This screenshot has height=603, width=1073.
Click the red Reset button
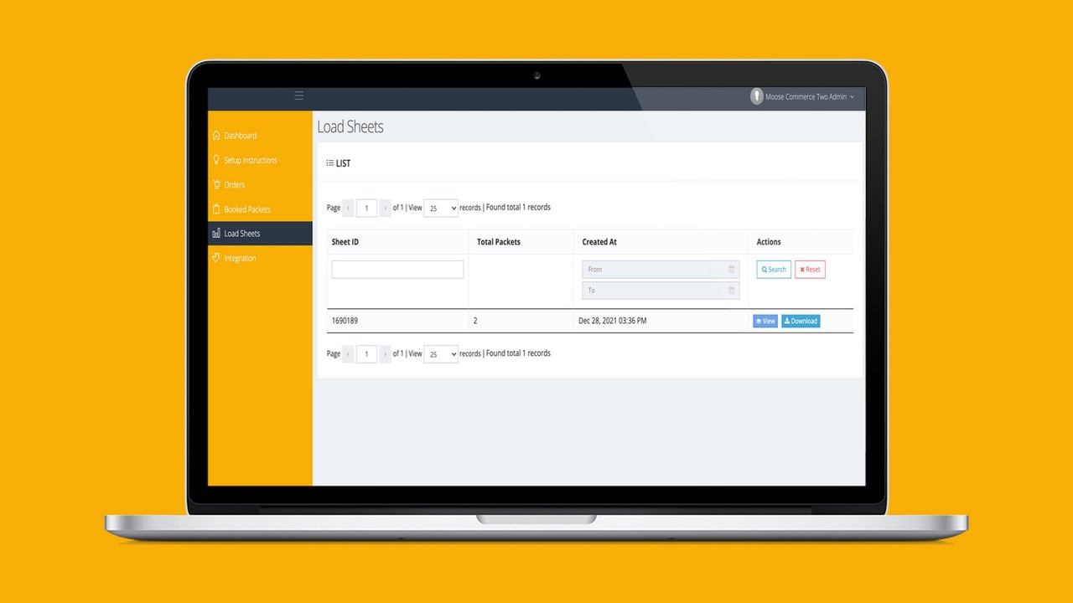(810, 270)
